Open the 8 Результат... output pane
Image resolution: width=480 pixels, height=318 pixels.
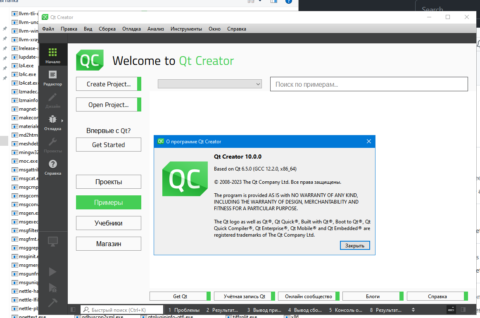(386, 310)
